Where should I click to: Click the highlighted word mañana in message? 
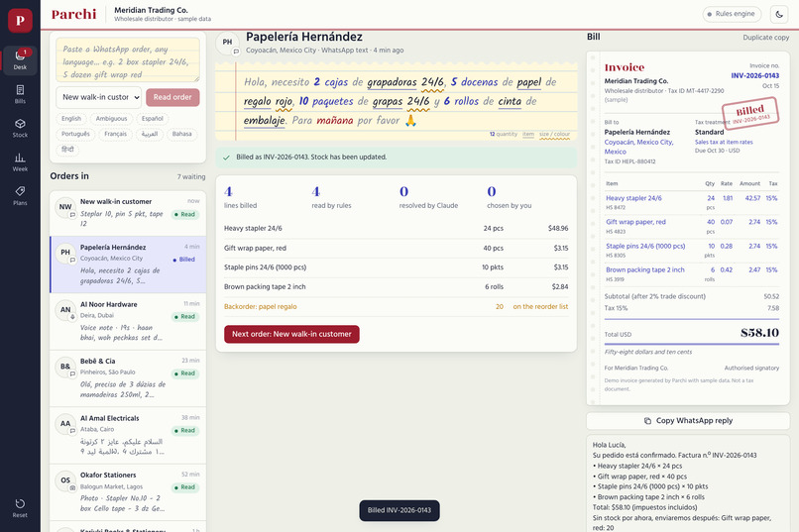(335, 121)
